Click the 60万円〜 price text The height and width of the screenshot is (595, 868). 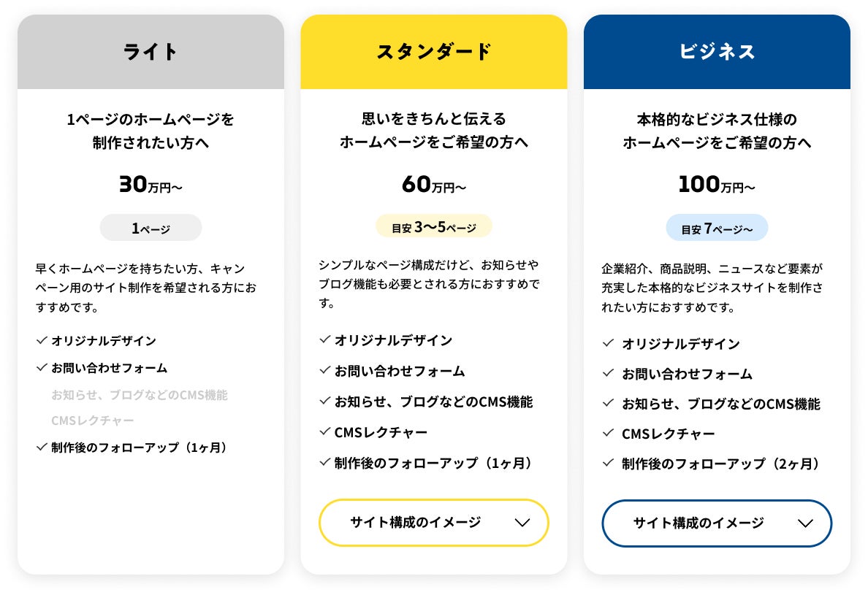[434, 185]
